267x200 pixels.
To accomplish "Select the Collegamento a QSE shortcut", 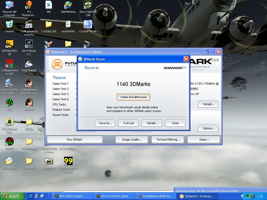I will (x=10, y=67).
